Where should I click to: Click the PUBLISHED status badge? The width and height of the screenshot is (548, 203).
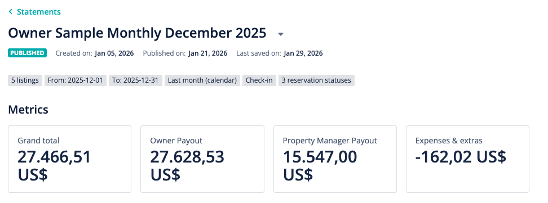click(27, 53)
